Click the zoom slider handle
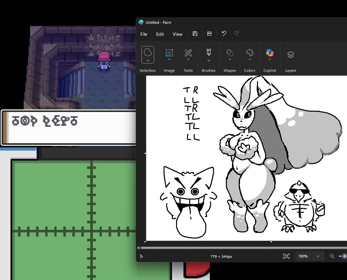The height and width of the screenshot is (280, 347). pyautogui.click(x=344, y=256)
